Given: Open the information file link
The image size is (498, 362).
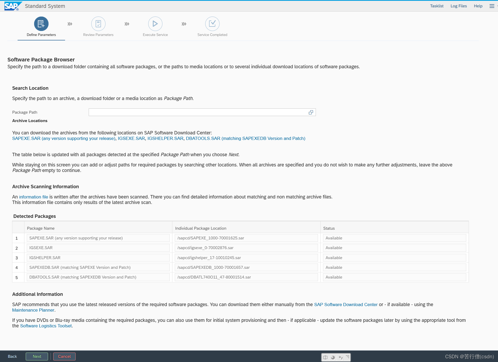Looking at the screenshot, I should (x=34, y=197).
